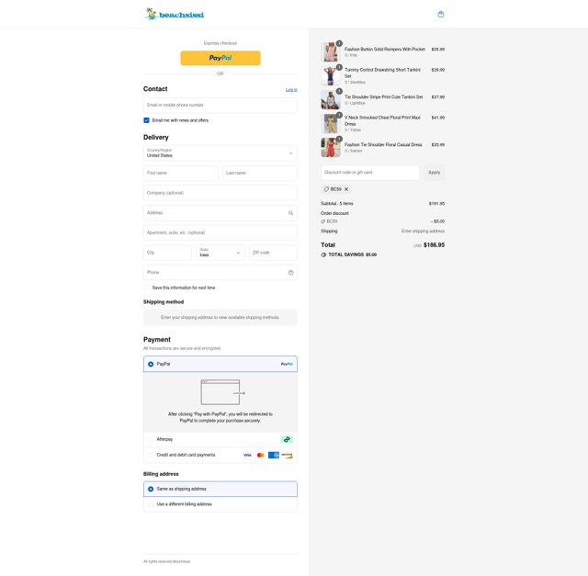588x576 pixels.
Task: Click the Address input field
Action: (220, 213)
